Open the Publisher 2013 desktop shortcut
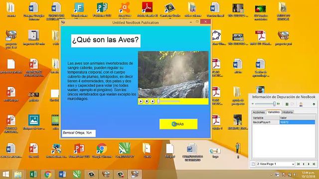 (102, 10)
